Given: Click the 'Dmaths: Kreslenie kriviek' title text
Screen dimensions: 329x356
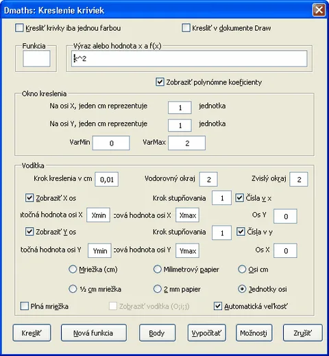Looking at the screenshot, I should (x=54, y=10).
